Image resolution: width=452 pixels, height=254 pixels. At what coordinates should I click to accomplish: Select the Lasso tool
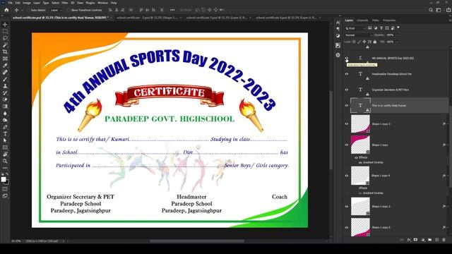tap(5, 38)
